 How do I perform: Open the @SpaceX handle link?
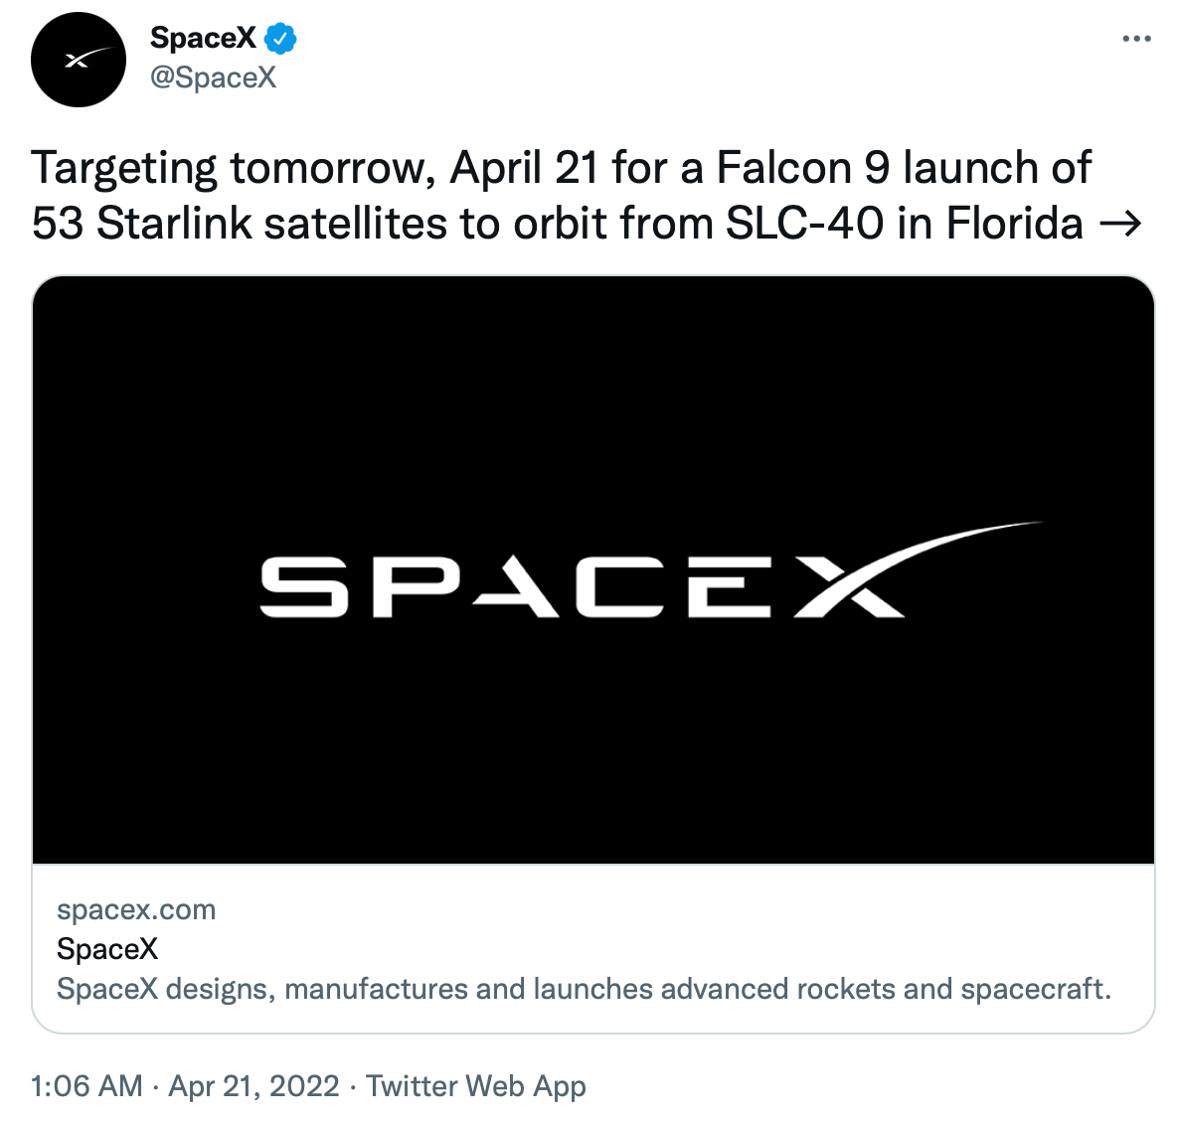[213, 78]
